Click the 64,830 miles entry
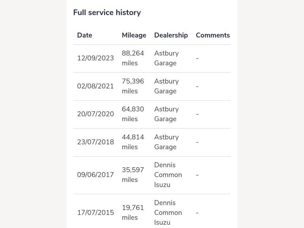This screenshot has width=304, height=228. click(133, 114)
